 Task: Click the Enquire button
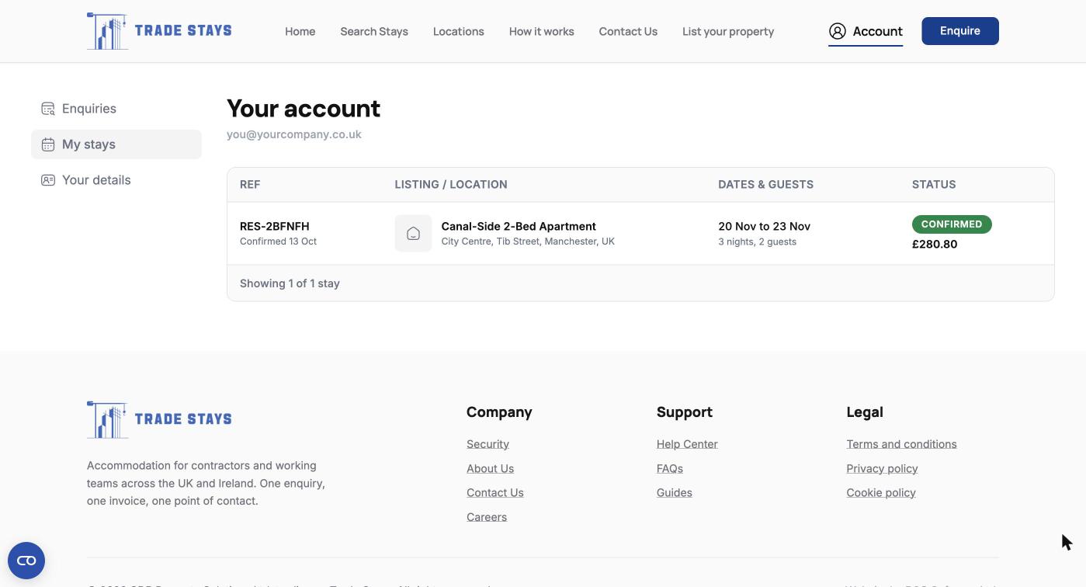tap(960, 31)
